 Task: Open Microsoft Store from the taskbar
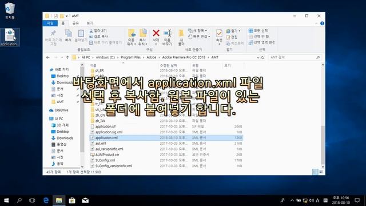pos(72,200)
